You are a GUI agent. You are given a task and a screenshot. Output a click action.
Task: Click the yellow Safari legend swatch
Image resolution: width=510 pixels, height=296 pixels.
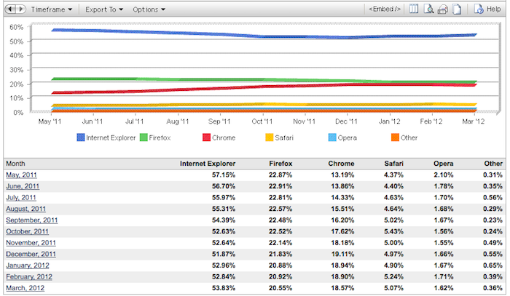(x=270, y=137)
